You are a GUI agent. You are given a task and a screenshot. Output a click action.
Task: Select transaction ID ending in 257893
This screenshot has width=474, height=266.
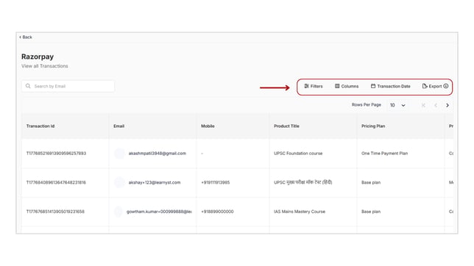pos(56,154)
